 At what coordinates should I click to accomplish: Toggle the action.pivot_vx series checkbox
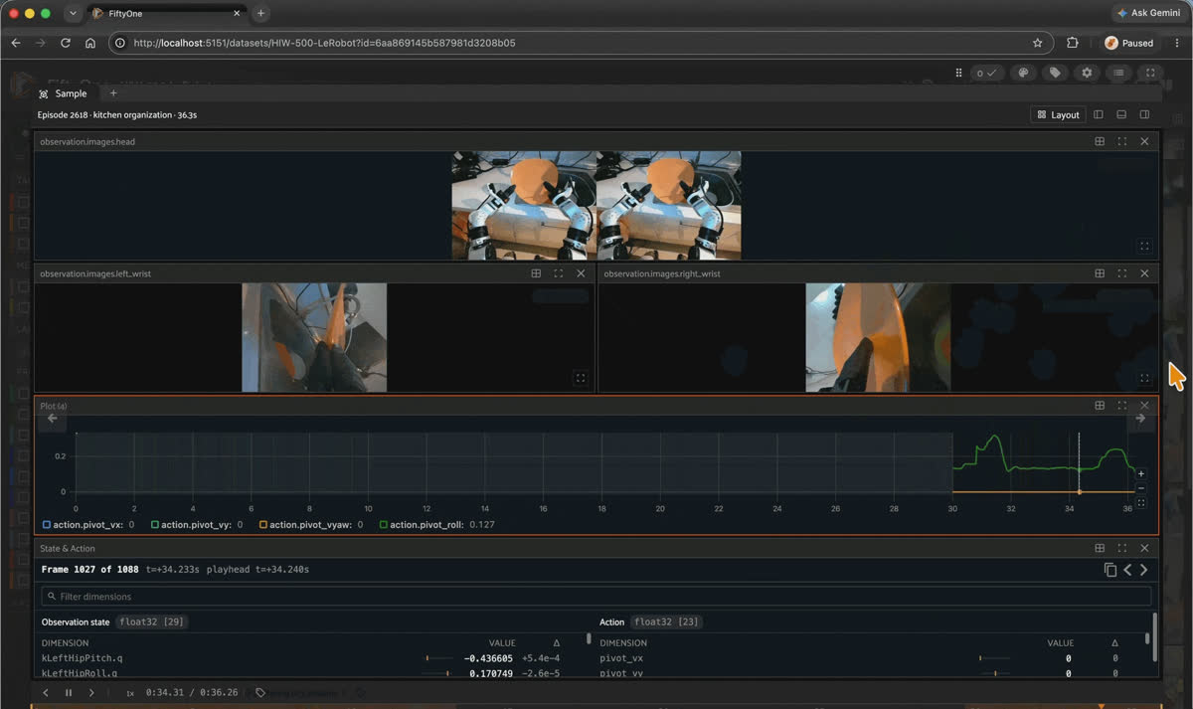[47, 524]
